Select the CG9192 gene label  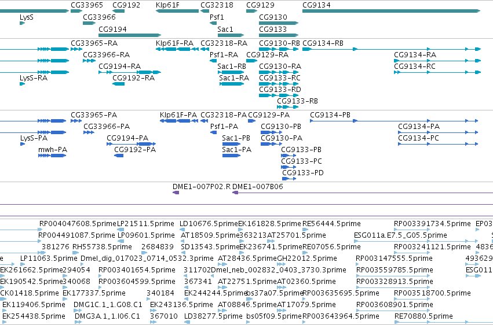point(126,5)
